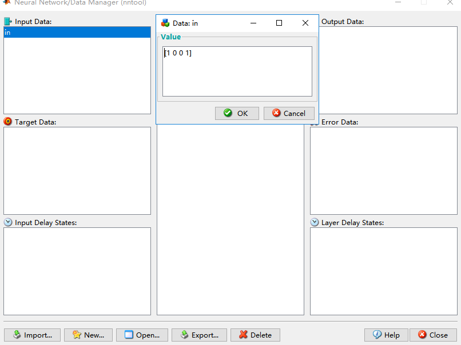
Task: Cancel the Data: in dialog
Action: pyautogui.click(x=289, y=113)
